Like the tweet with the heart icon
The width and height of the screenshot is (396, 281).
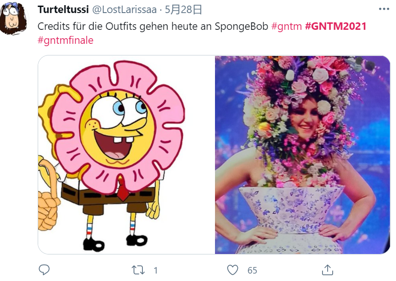click(233, 270)
